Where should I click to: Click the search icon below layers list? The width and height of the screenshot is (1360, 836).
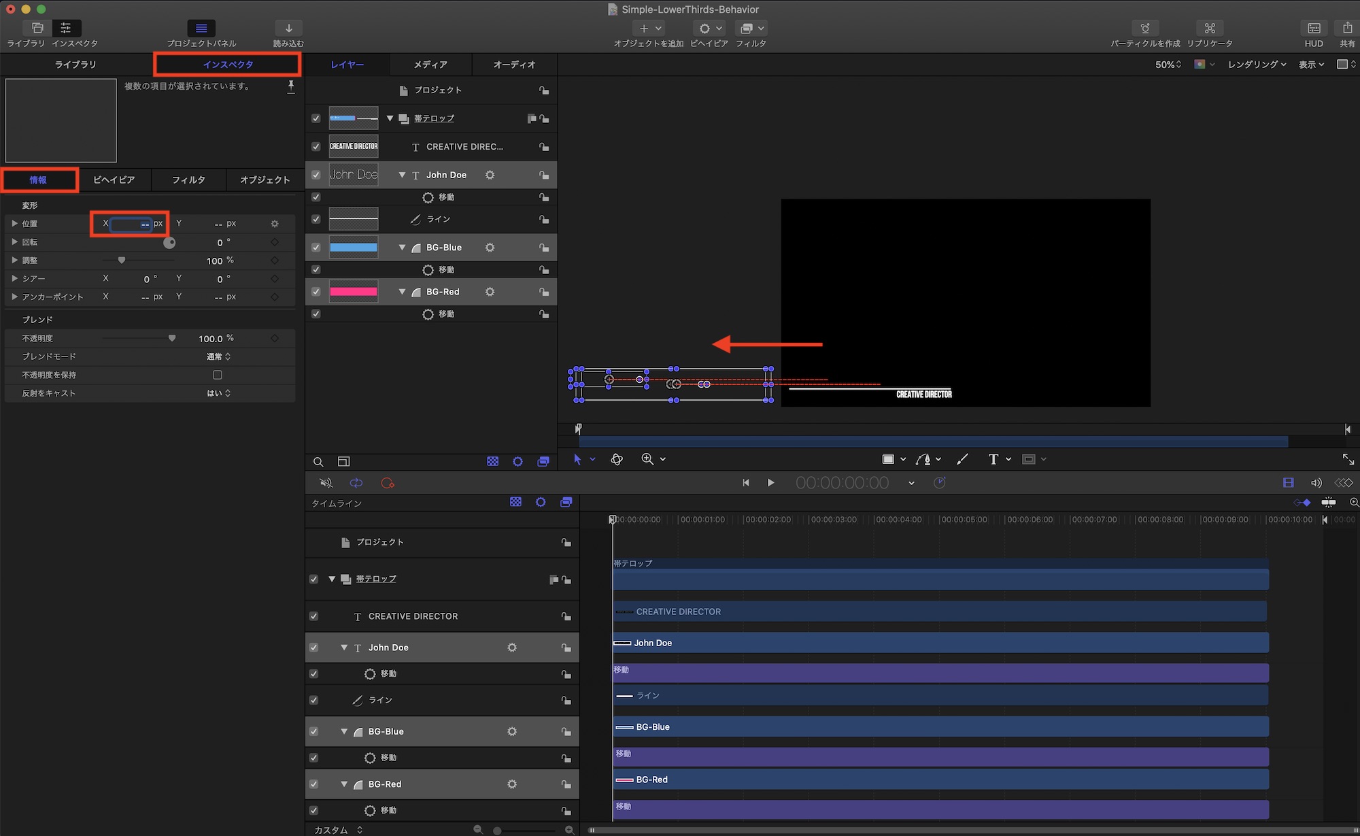[x=318, y=462]
